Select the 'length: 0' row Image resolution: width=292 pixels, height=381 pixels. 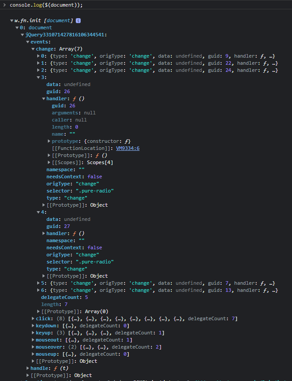[65, 127]
